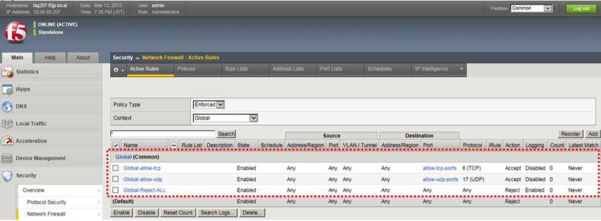Screen dimensions: 601x221
Task: Select DNS in the sidebar
Action: [21, 107]
